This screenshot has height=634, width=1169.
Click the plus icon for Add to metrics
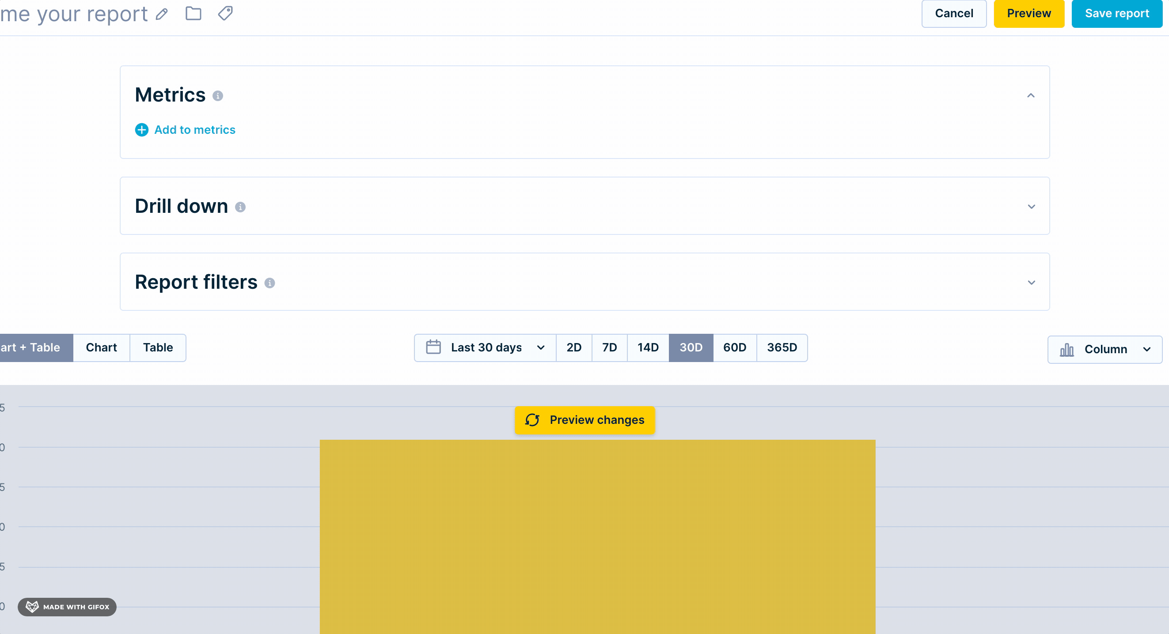(x=141, y=130)
